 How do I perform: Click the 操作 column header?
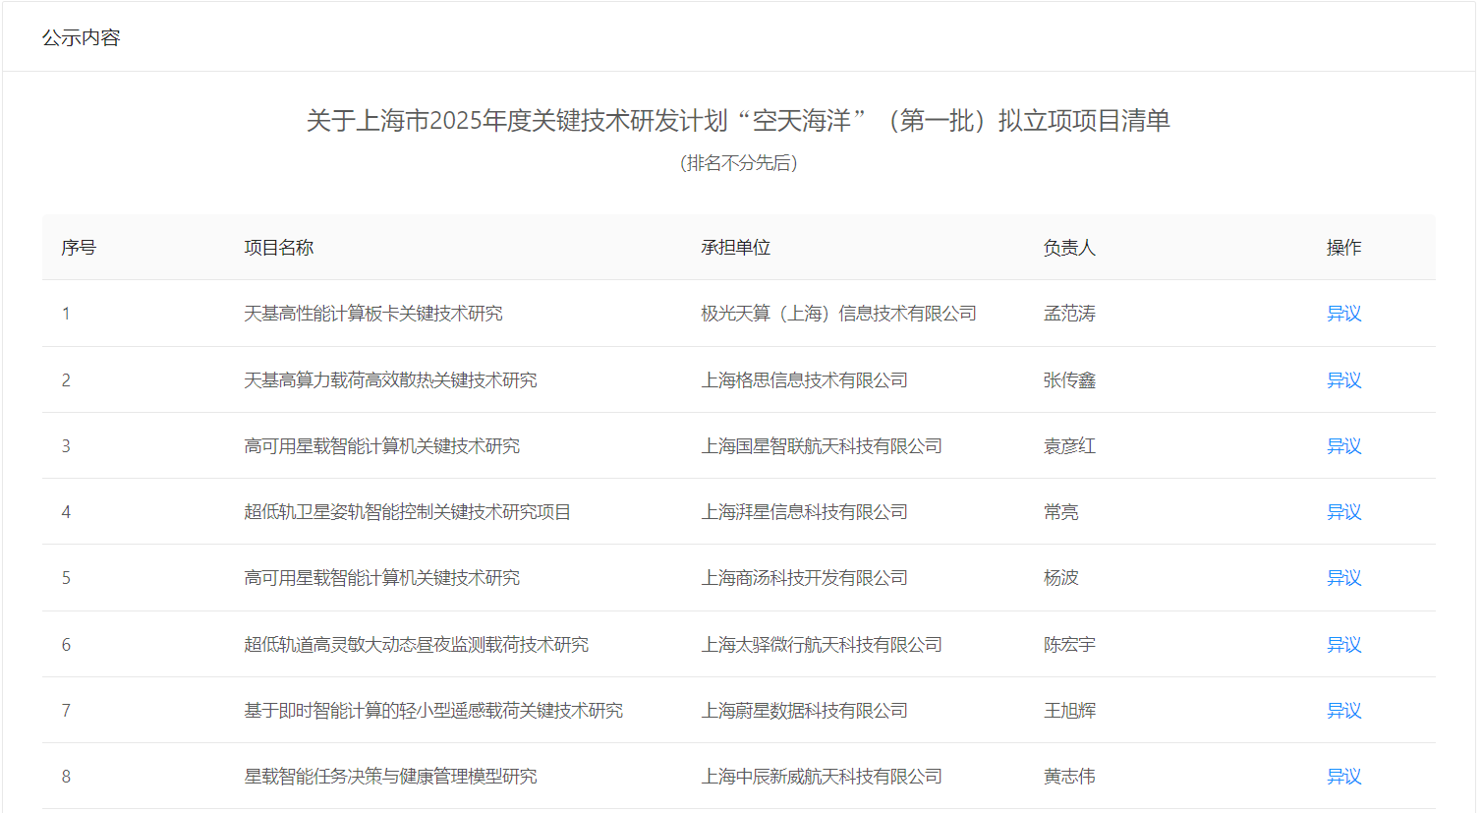point(1343,248)
